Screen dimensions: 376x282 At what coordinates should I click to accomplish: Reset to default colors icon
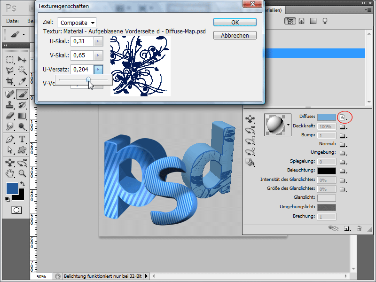pyautogui.click(x=8, y=199)
